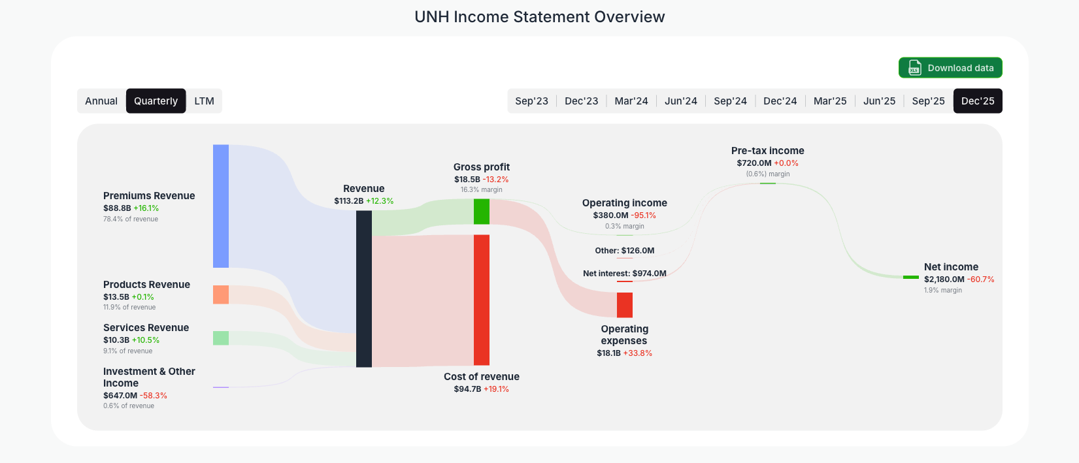1079x463 pixels.
Task: Click the Other: $126.0M label
Action: point(624,250)
